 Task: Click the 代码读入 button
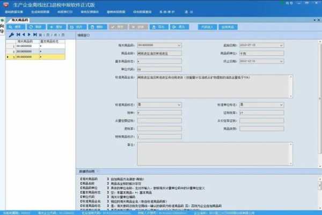[207, 26]
